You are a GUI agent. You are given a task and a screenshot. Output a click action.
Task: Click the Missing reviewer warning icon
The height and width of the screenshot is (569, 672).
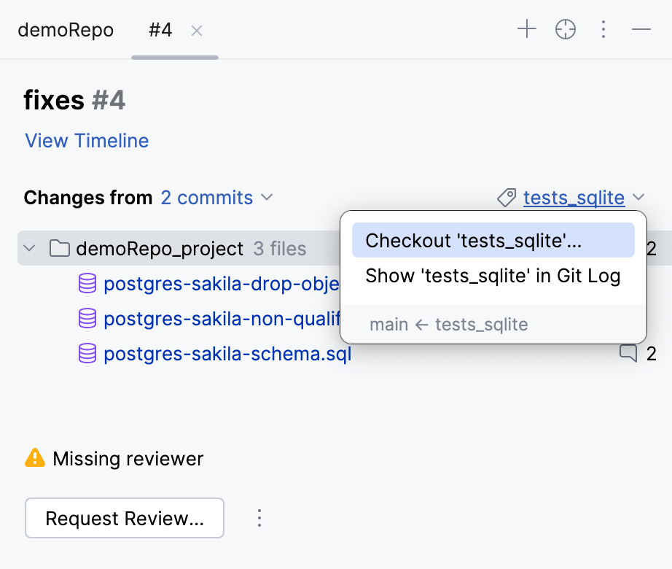35,458
